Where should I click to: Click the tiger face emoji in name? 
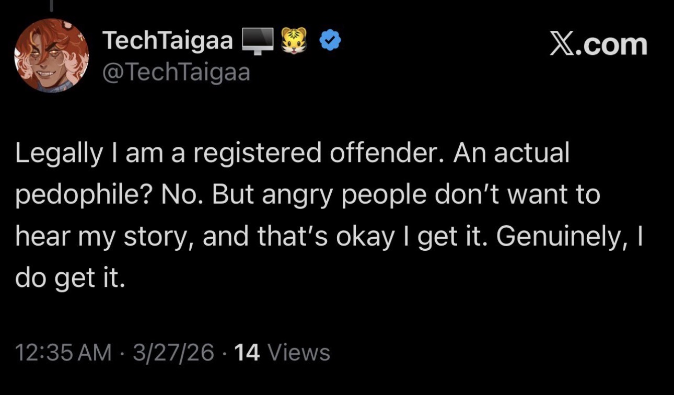294,41
